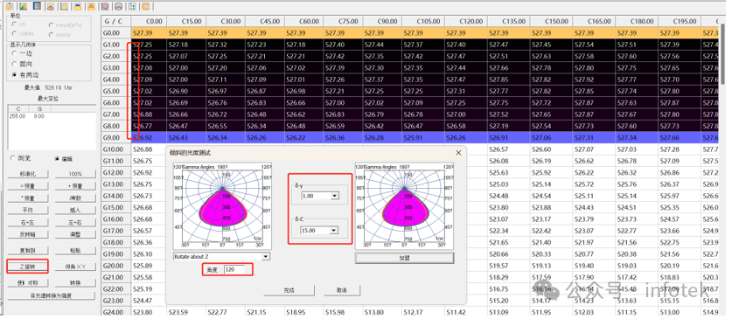Select the cd unit radio button
Viewport: 732px width, 319px height.
(x=16, y=24)
